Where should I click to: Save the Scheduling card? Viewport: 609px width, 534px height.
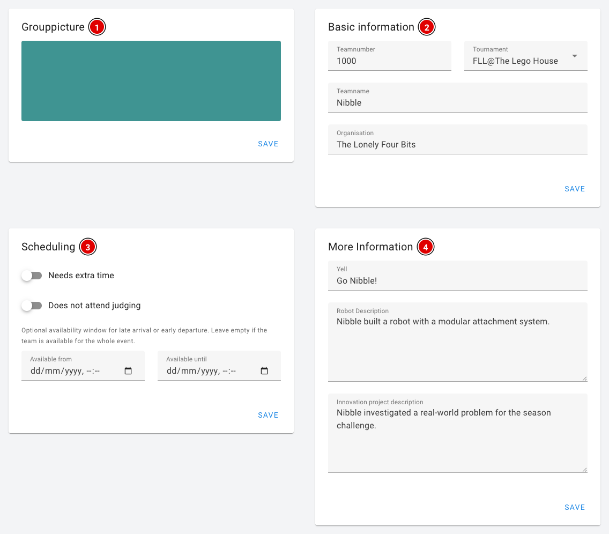click(x=268, y=415)
